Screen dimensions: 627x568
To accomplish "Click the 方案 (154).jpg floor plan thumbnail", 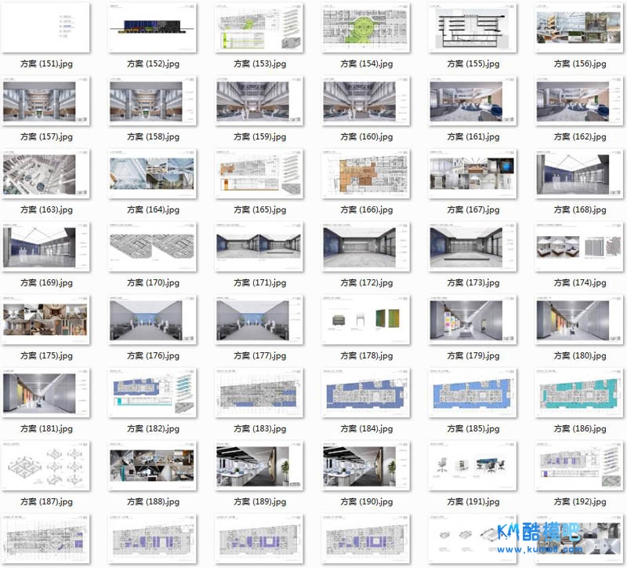I will pyautogui.click(x=367, y=27).
